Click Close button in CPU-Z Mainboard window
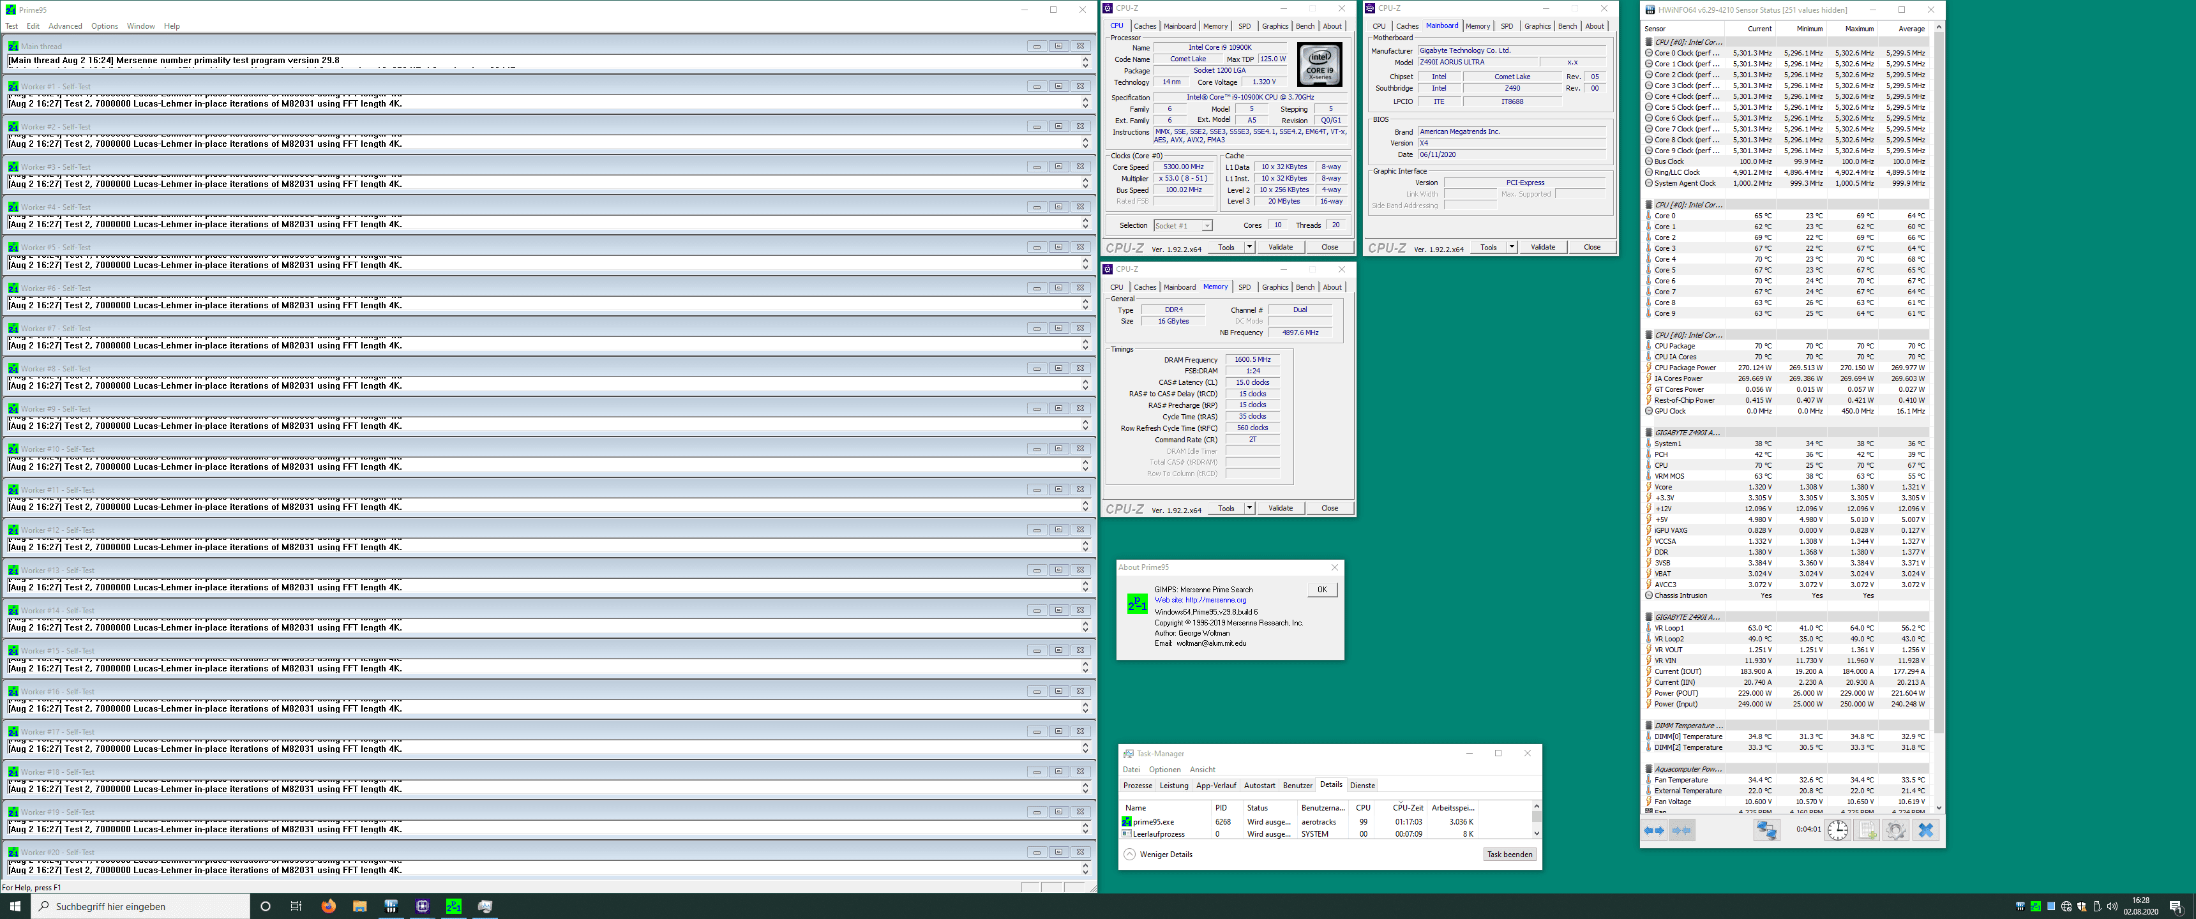This screenshot has height=919, width=2196. (x=1591, y=247)
